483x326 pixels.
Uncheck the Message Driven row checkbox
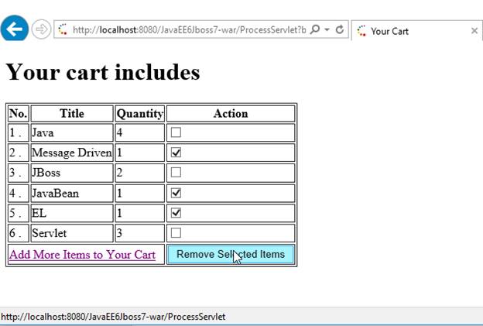[176, 153]
